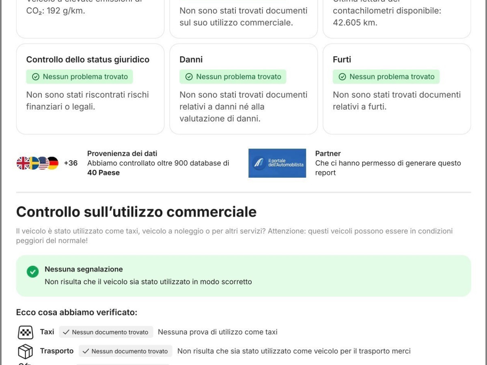Click the United States flag icon
The width and height of the screenshot is (487, 365).
[43, 163]
